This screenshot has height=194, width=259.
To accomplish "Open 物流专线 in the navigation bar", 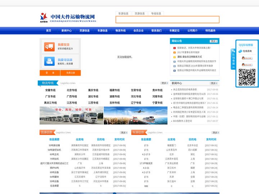I will pos(121,31).
